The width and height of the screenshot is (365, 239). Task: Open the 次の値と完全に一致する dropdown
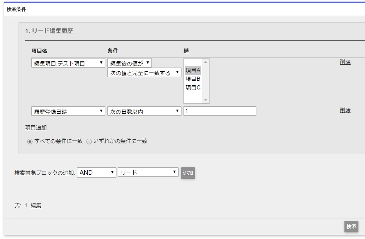(144, 73)
